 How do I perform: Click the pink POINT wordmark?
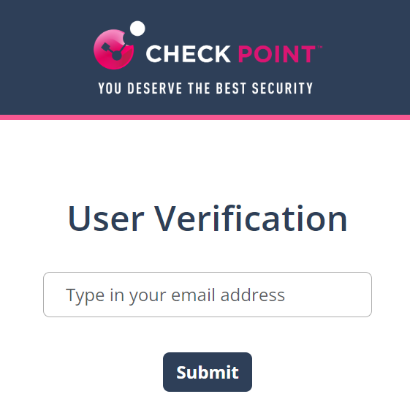tap(277, 54)
